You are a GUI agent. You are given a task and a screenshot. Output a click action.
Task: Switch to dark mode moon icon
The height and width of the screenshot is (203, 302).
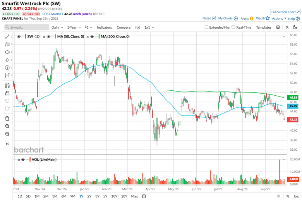click(295, 28)
